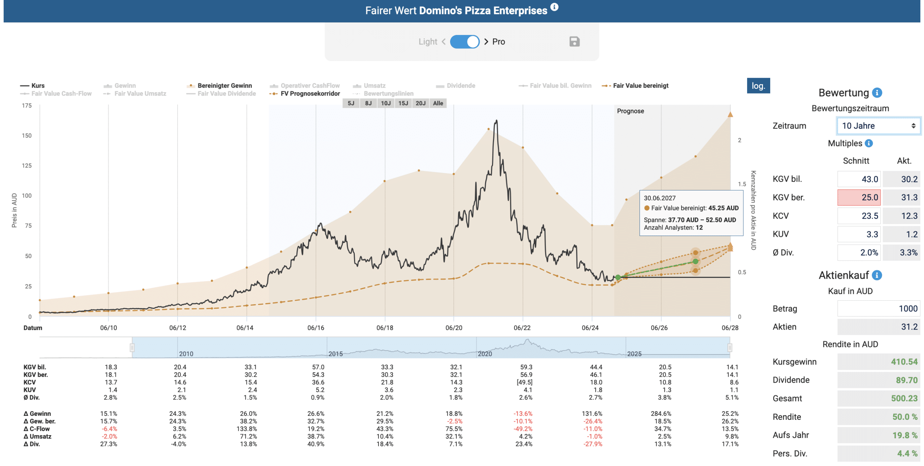Open the Zeitraum 10 Jahre dropdown
The width and height of the screenshot is (924, 466).
[x=878, y=126]
